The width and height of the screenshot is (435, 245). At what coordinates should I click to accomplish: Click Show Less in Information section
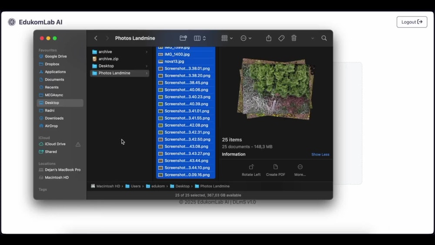(x=320, y=154)
